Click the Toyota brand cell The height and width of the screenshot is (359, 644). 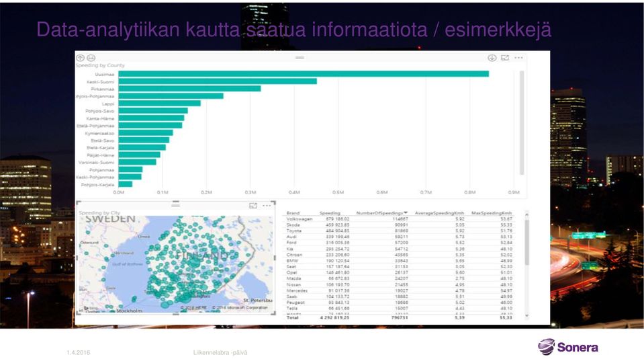click(x=294, y=231)
